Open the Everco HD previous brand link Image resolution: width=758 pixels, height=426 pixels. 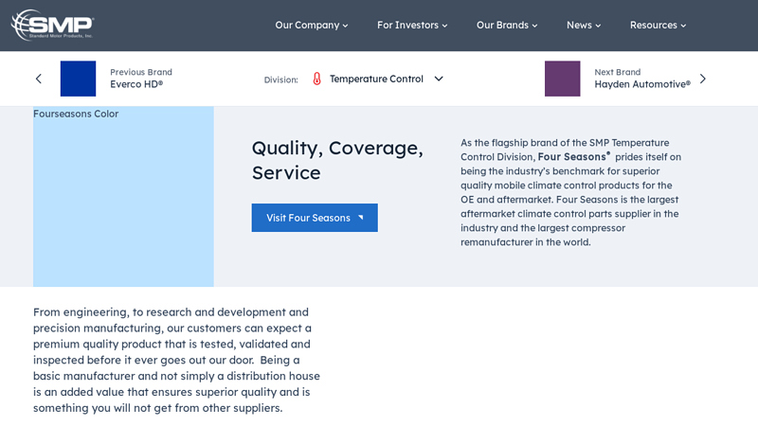tap(136, 84)
